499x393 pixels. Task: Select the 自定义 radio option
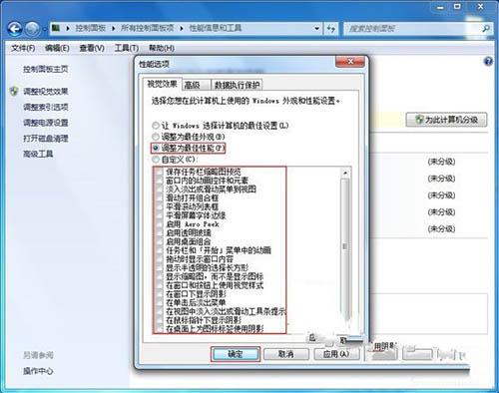(x=156, y=160)
